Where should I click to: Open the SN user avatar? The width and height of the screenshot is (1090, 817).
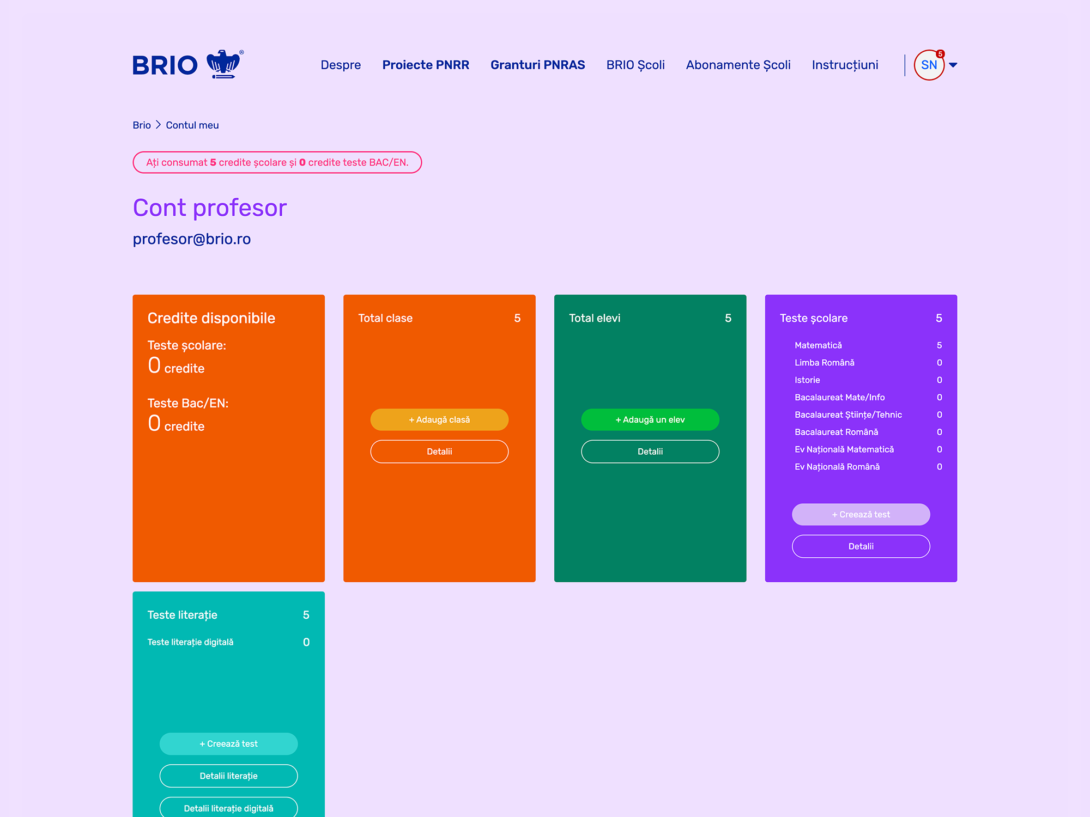click(x=928, y=65)
